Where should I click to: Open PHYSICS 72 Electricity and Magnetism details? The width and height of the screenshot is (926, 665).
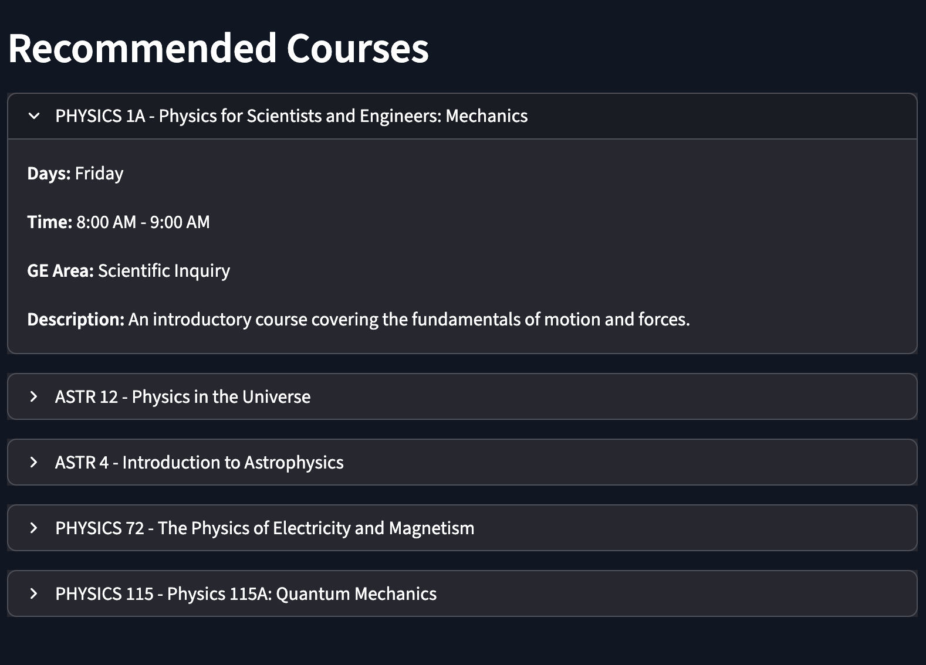[x=462, y=528]
